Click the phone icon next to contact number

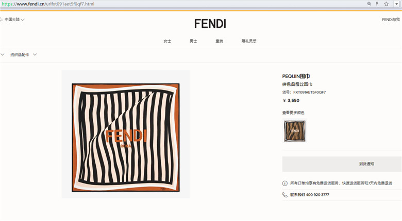point(284,195)
